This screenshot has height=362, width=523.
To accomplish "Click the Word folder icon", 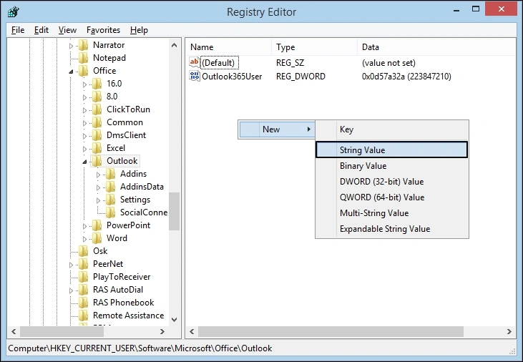I will [x=97, y=238].
